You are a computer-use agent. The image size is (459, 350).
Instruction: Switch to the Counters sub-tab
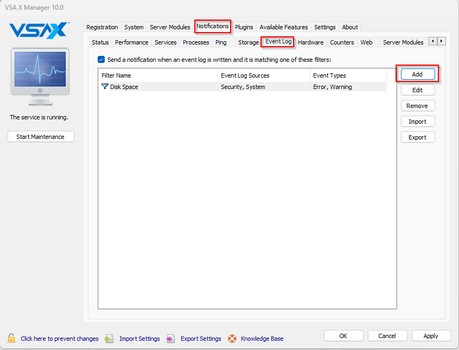[x=342, y=42]
